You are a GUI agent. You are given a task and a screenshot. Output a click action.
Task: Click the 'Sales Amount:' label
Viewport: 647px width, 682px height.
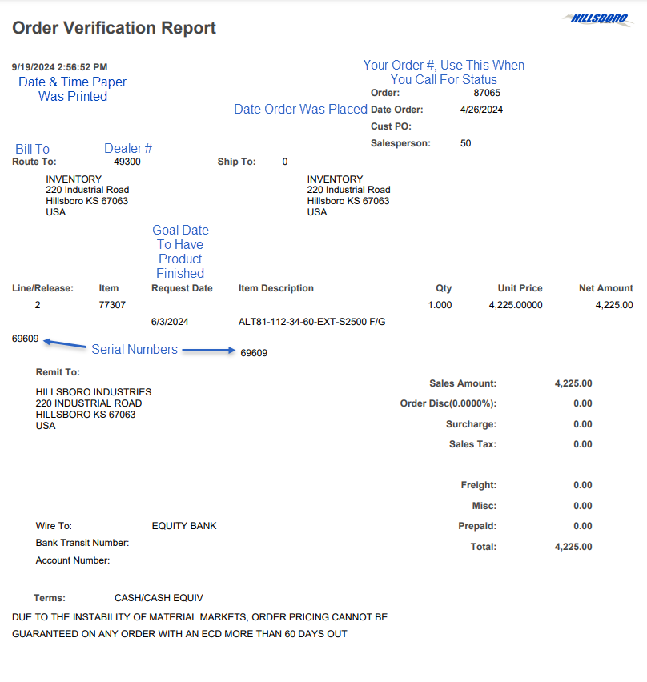tap(463, 383)
